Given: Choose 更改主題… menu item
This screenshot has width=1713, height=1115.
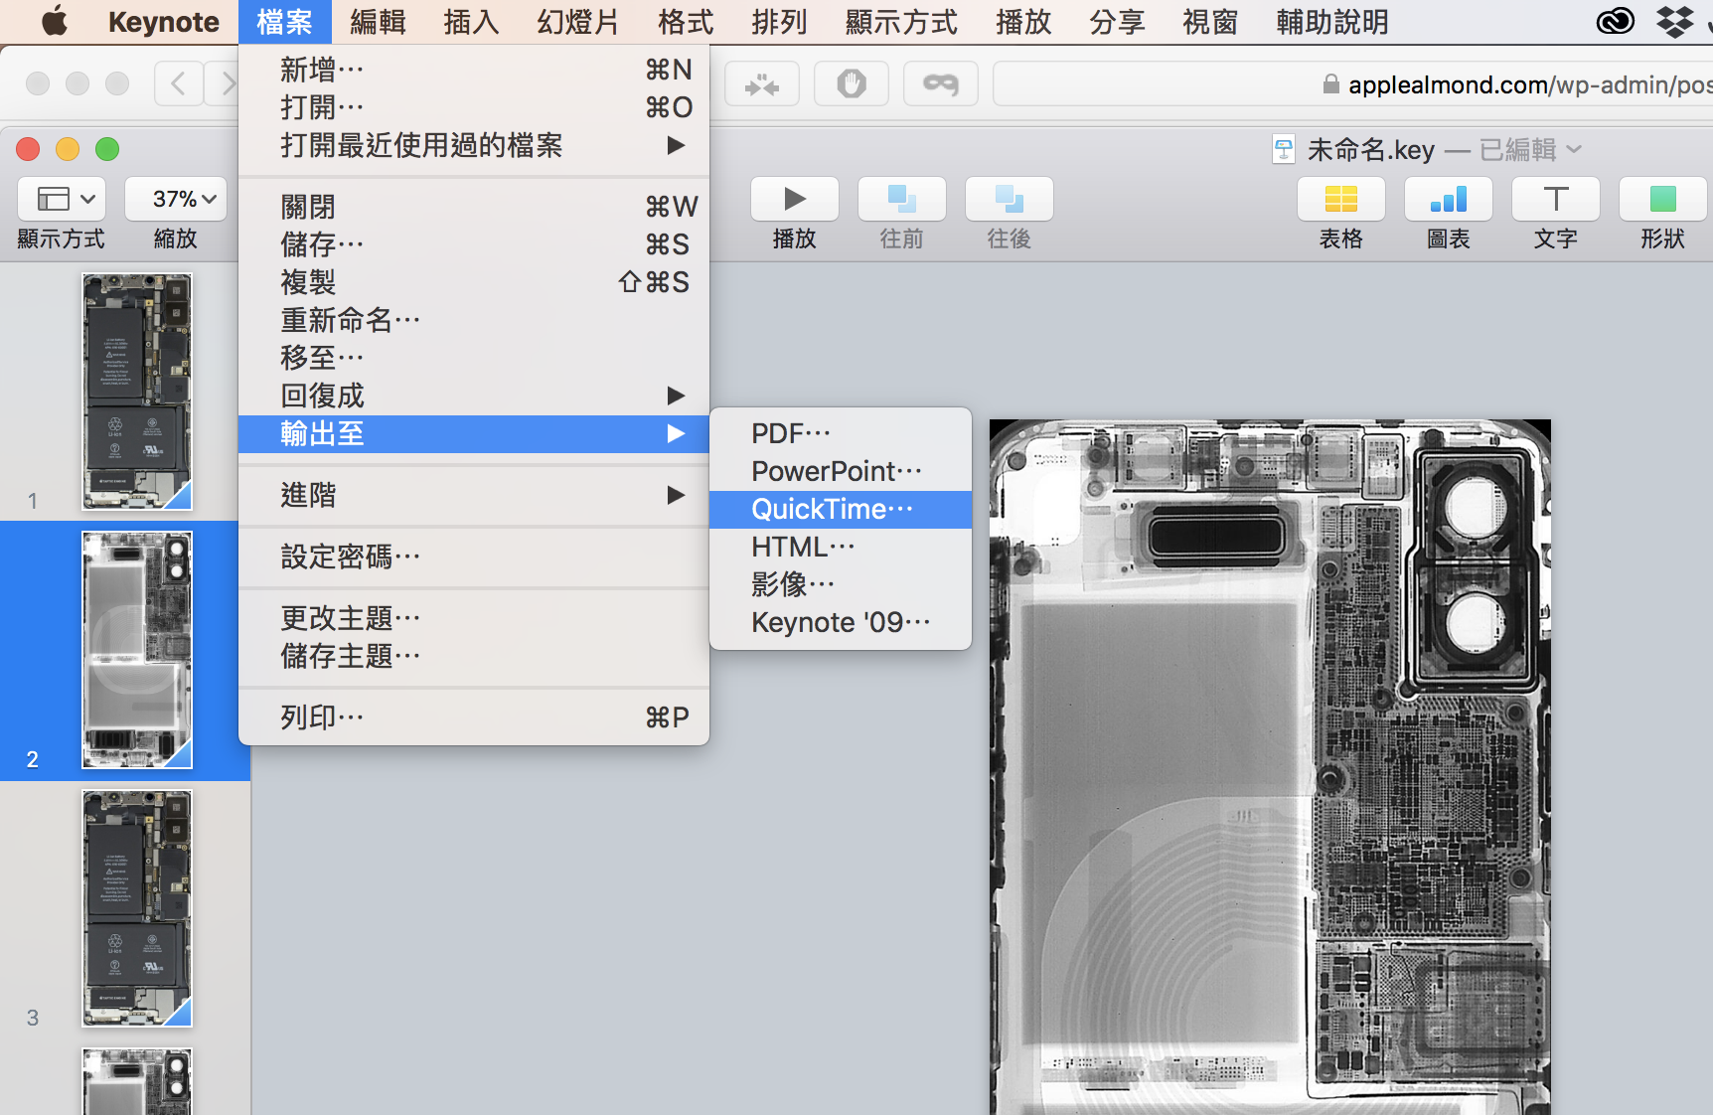Looking at the screenshot, I should point(474,618).
